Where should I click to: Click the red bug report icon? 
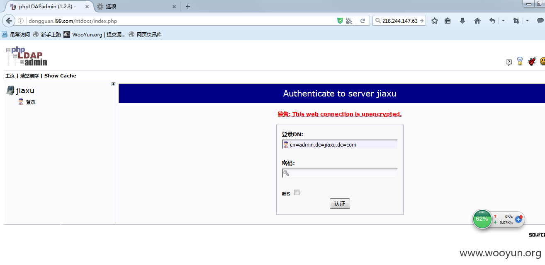click(532, 61)
